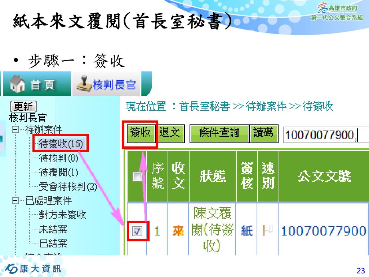Click the white flag icon in row 1
The height and width of the screenshot is (277, 369).
[x=268, y=230]
